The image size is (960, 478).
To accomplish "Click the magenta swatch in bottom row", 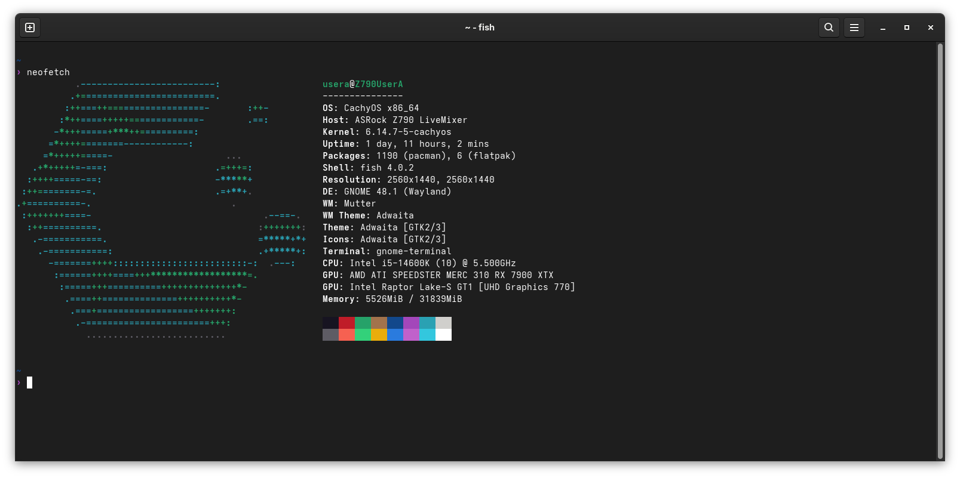I will [411, 335].
